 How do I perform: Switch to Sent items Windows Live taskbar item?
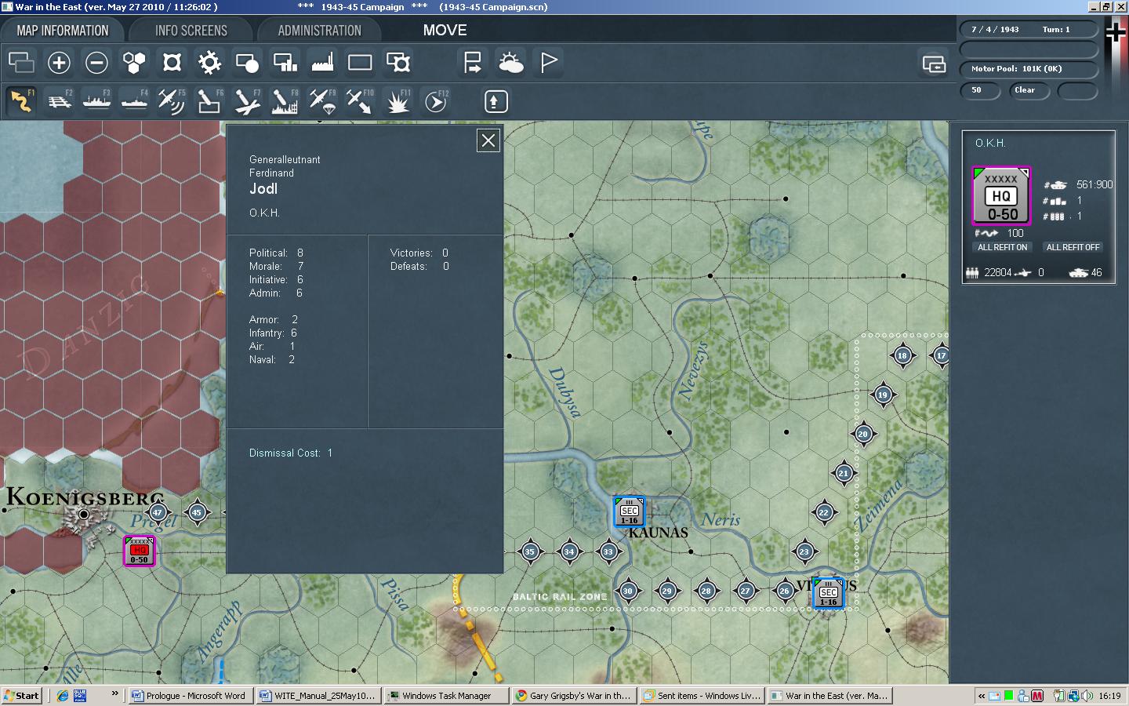point(702,695)
